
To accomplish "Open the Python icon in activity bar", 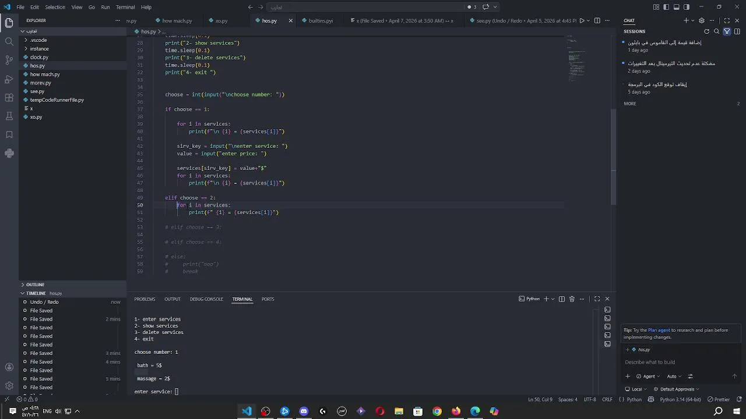I will [x=9, y=154].
